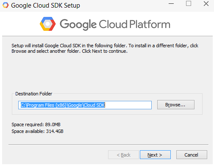Go to previous step with < Back

[x=123, y=155]
